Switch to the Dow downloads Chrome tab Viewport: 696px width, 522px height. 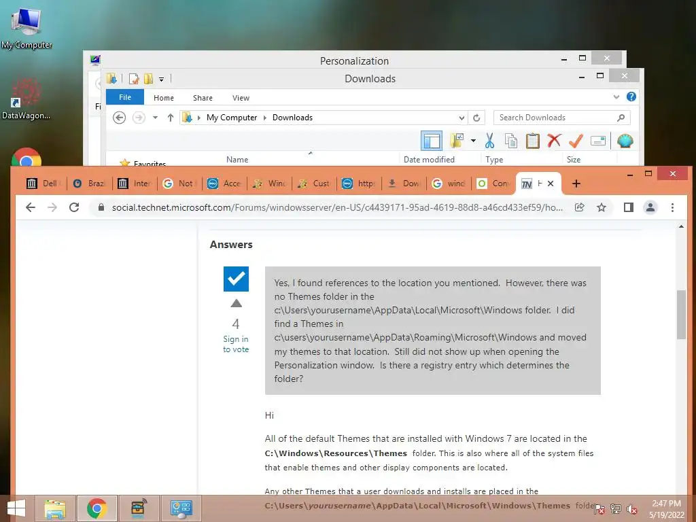tap(404, 184)
